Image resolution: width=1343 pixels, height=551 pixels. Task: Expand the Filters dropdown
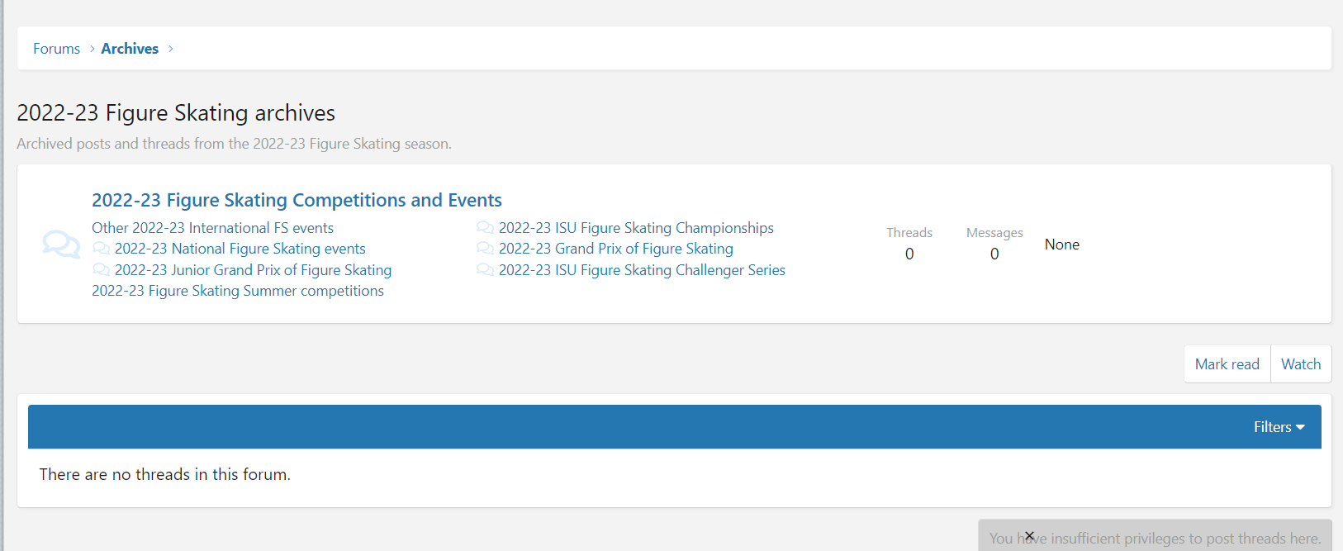click(1279, 427)
